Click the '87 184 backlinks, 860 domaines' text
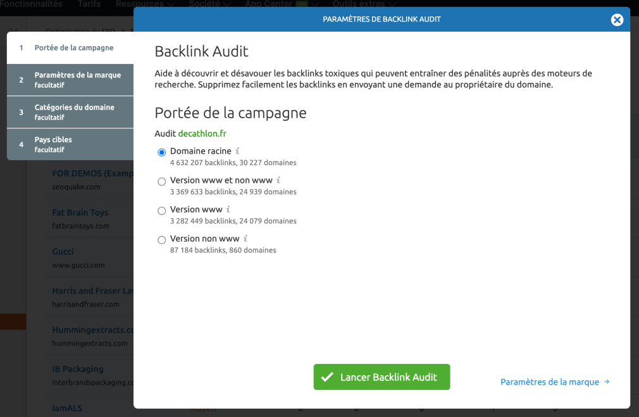Viewport: 639px width, 417px height. click(x=223, y=251)
